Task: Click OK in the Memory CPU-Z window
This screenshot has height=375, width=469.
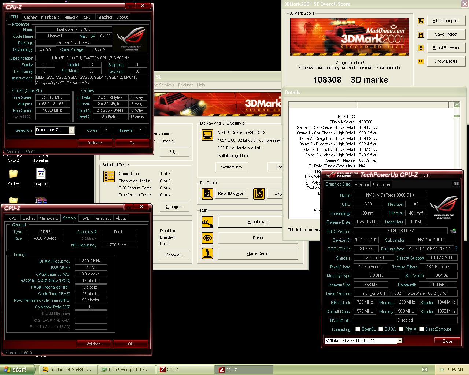Action: (x=130, y=344)
